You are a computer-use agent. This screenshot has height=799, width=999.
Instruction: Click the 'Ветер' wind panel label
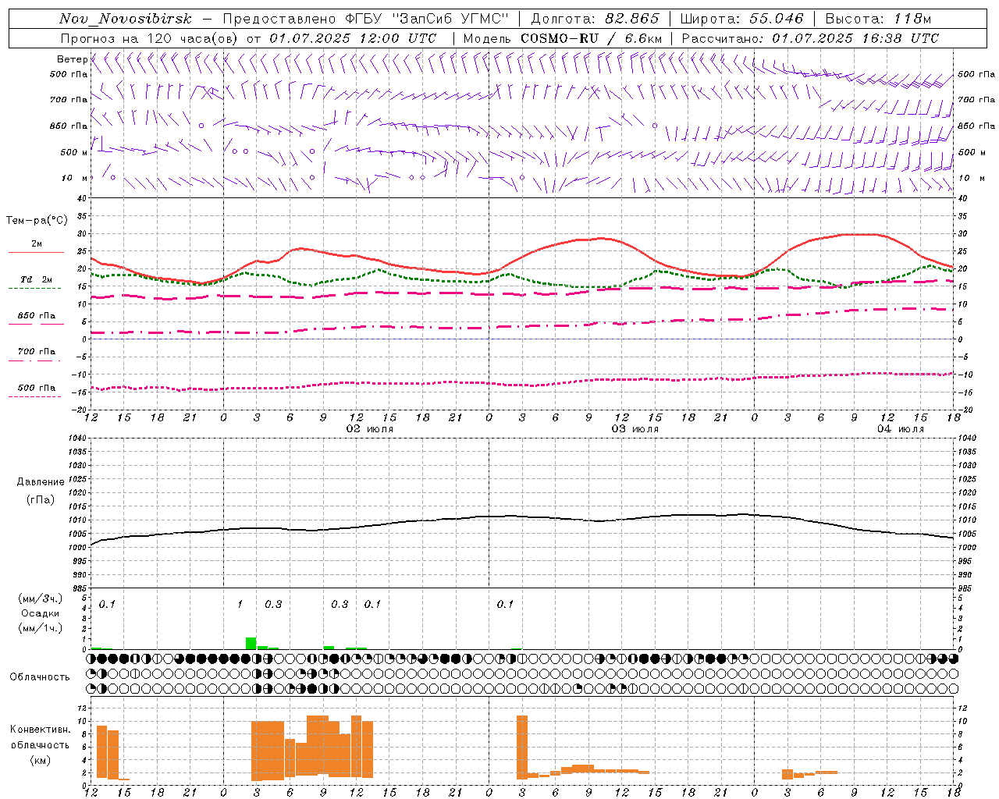click(x=72, y=59)
